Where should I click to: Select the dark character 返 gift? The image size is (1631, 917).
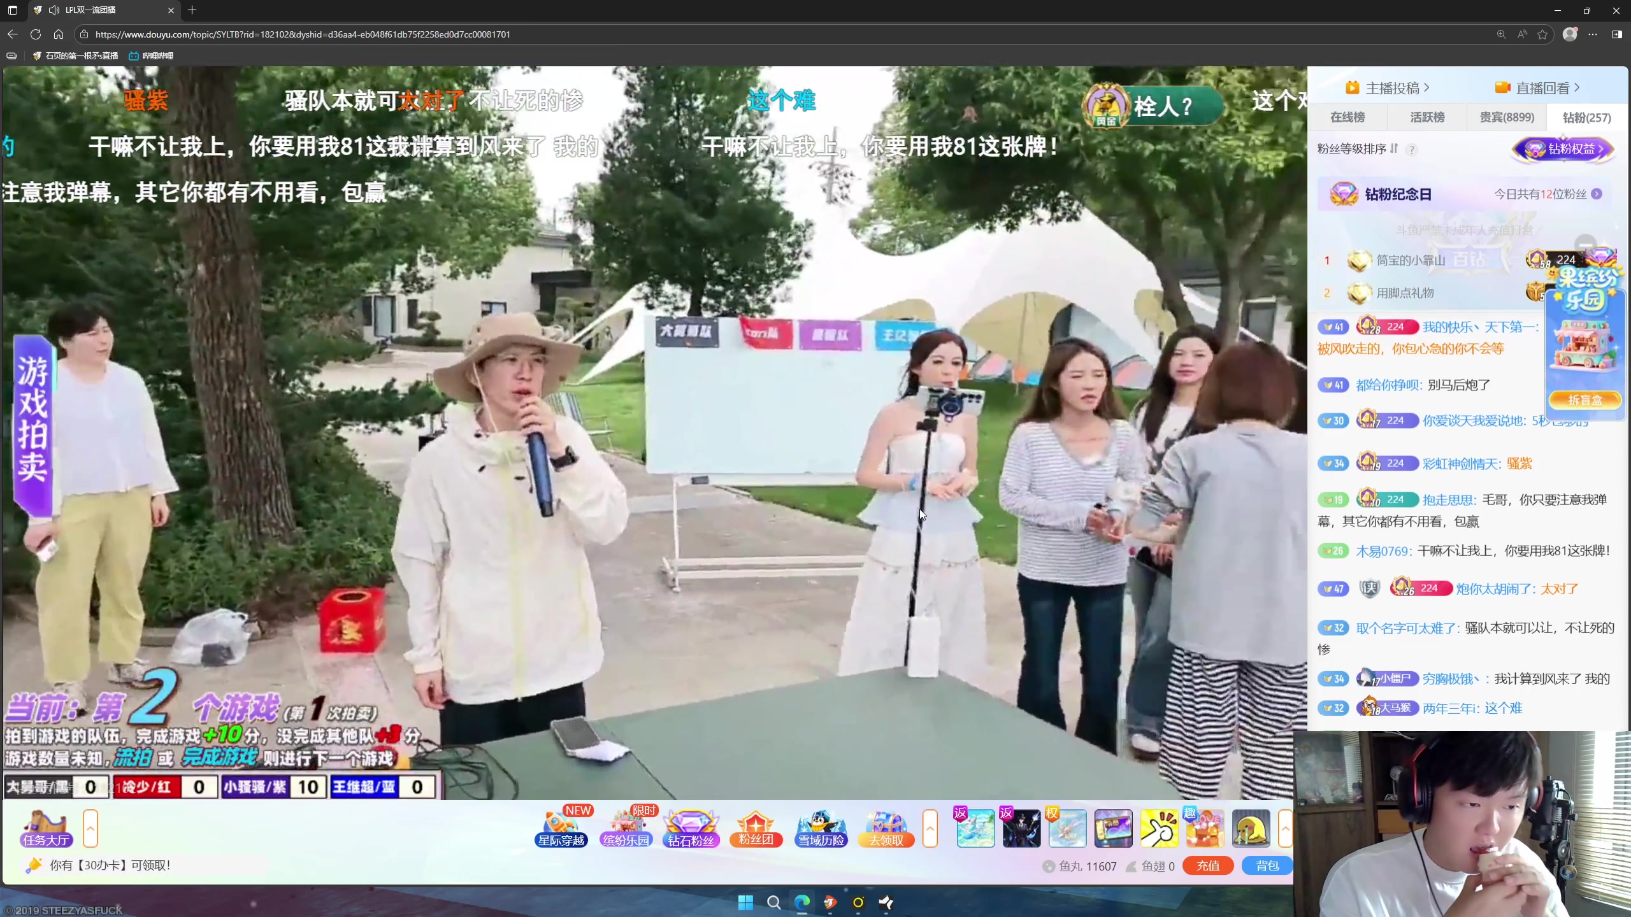tap(1021, 828)
